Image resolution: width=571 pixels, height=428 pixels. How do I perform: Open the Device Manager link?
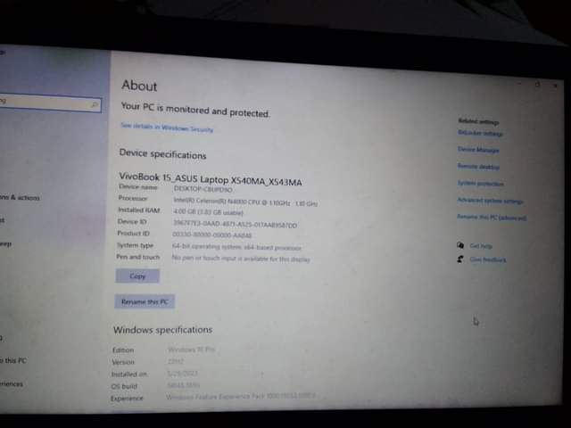pyautogui.click(x=478, y=150)
